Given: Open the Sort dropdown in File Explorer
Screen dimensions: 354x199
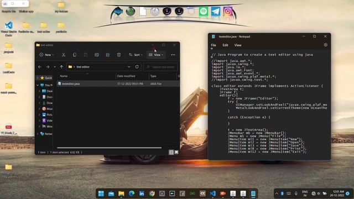Looking at the screenshot, I should (x=136, y=55).
